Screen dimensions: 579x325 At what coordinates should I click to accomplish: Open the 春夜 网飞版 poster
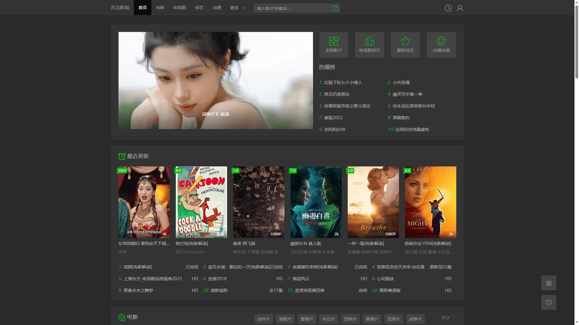click(x=259, y=202)
